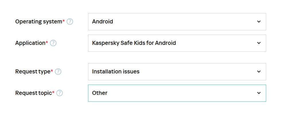Open the Request topic dropdown showing Other
Image resolution: width=284 pixels, height=116 pixels.
(172, 93)
